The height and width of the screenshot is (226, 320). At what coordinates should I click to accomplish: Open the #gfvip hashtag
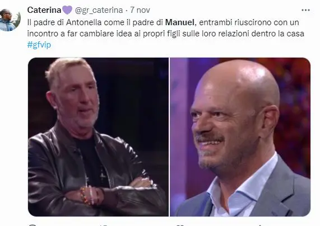(39, 45)
